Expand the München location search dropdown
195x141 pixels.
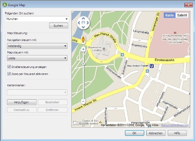coord(66,19)
